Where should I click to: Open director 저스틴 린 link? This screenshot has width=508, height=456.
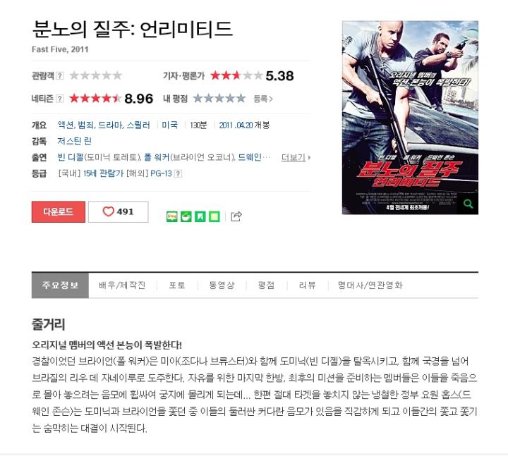75,141
